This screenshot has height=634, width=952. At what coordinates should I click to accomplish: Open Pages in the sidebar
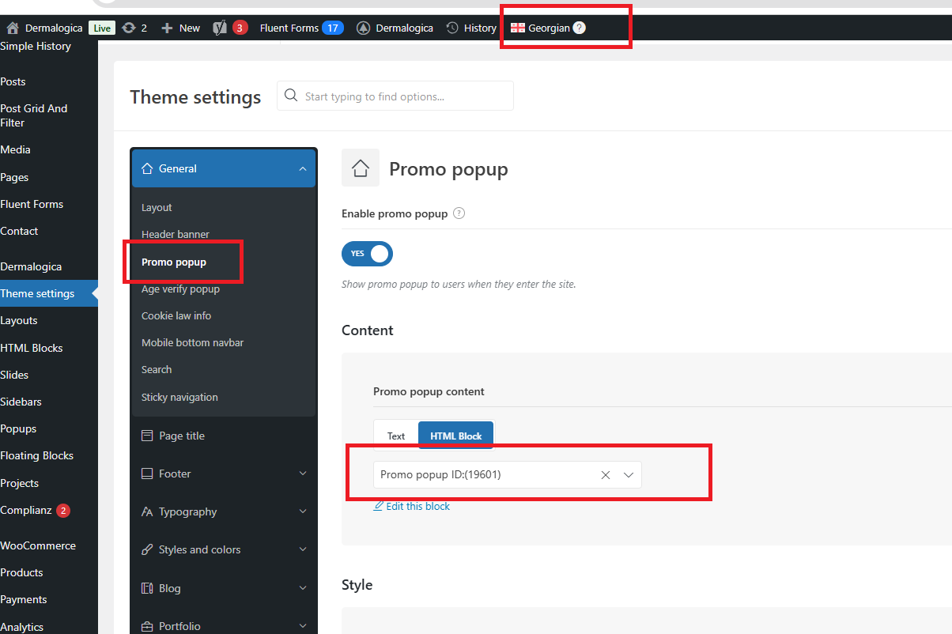click(14, 177)
